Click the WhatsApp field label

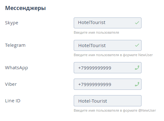pos(17,68)
